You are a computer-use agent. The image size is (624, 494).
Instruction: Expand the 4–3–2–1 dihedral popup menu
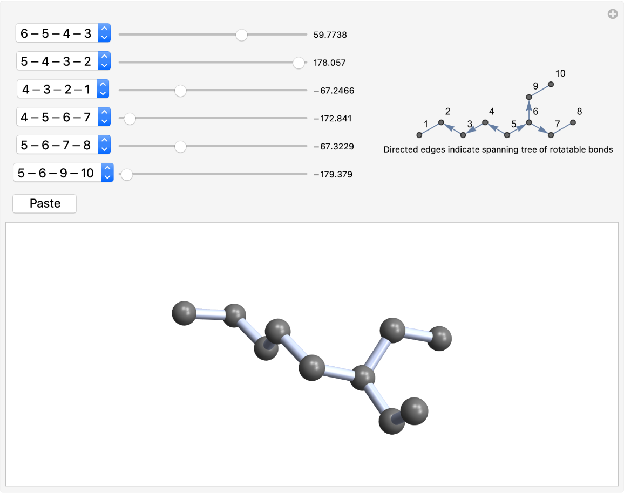(63, 89)
